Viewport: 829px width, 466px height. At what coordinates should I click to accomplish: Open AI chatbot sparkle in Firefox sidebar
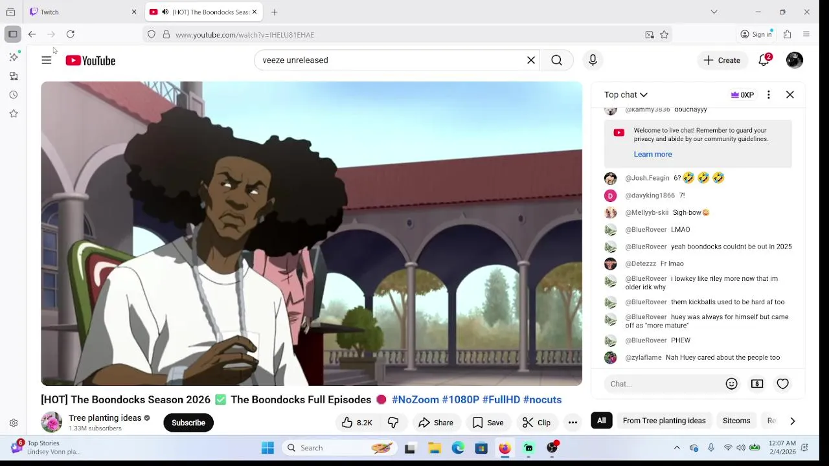(14, 57)
